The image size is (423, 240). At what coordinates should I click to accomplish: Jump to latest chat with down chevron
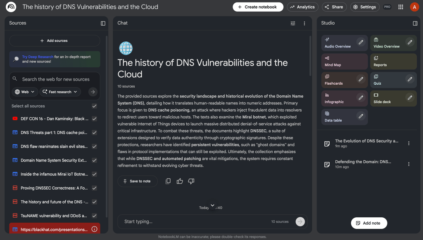[212, 205]
